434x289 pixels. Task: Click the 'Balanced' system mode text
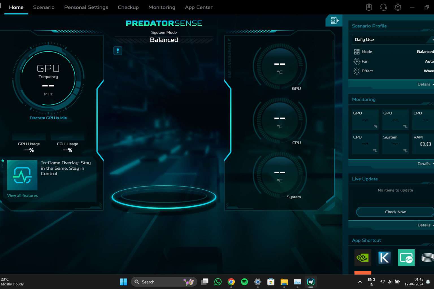click(164, 40)
